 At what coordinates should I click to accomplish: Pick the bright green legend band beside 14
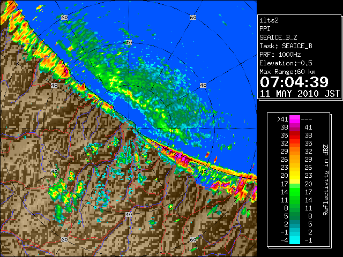click(x=295, y=192)
